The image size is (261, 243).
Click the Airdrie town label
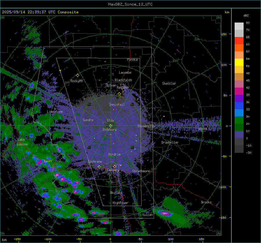(x=114, y=154)
